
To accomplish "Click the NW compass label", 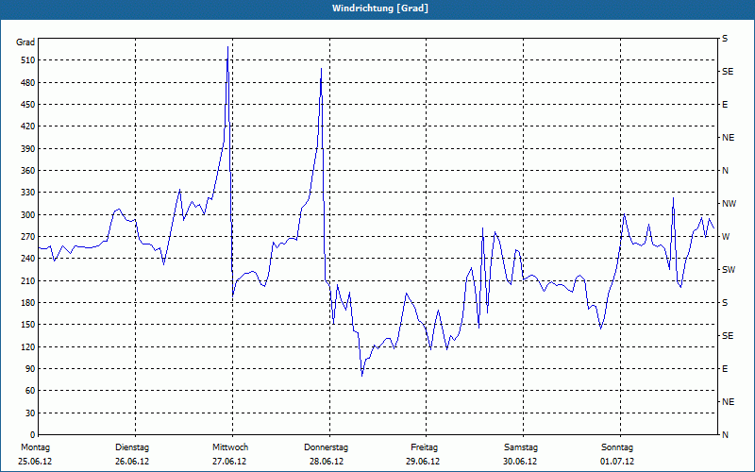I will (x=729, y=204).
